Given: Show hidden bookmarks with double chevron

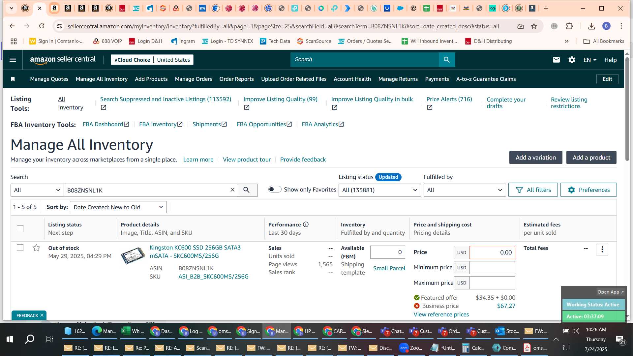Looking at the screenshot, I should [x=566, y=41].
